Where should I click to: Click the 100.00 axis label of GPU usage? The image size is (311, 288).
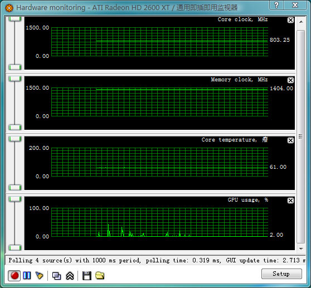point(39,208)
